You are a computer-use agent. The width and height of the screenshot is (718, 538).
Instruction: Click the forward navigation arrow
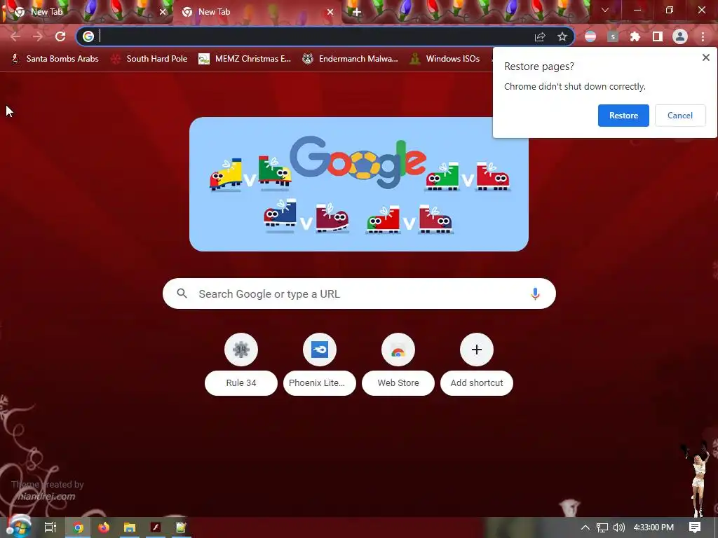[38, 36]
